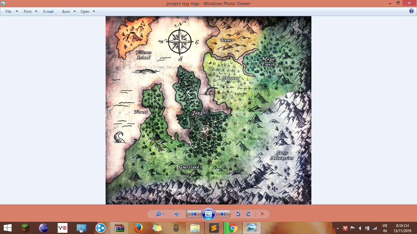This screenshot has height=234, width=417.
Task: Expand the Open dropdown arrow
Action: click(x=94, y=12)
